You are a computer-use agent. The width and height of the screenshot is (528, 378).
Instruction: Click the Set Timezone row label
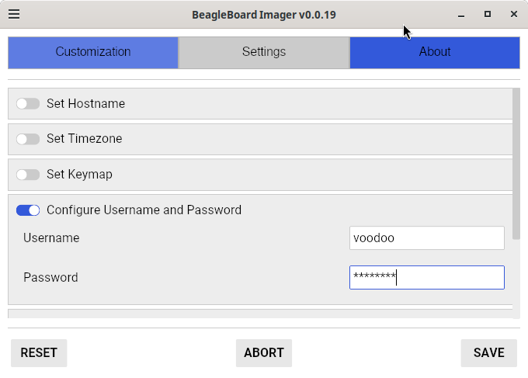click(84, 139)
